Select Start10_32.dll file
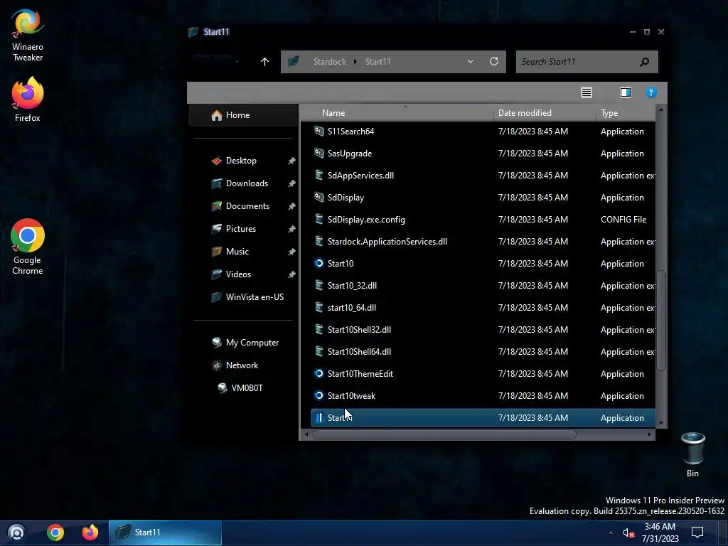The image size is (728, 546). [x=352, y=286]
